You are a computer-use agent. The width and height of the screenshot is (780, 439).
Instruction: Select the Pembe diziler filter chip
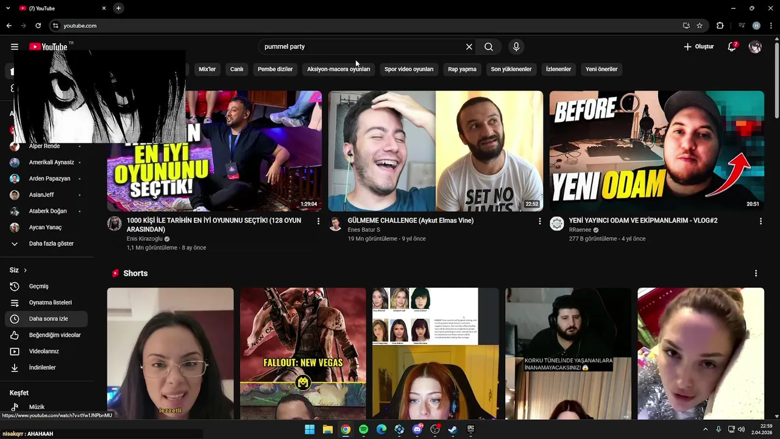[x=275, y=70]
